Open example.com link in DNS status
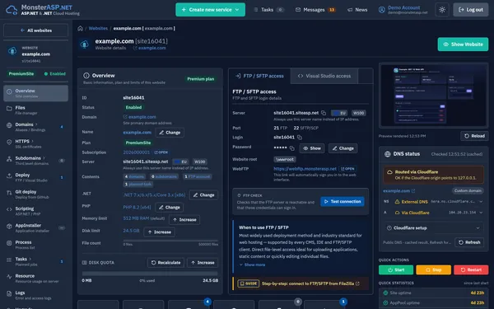This screenshot has width=494, height=309. click(398, 191)
